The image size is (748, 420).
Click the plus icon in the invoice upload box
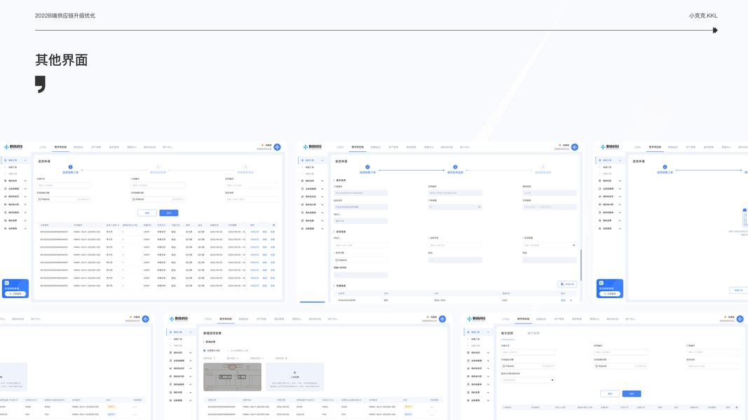click(x=295, y=373)
